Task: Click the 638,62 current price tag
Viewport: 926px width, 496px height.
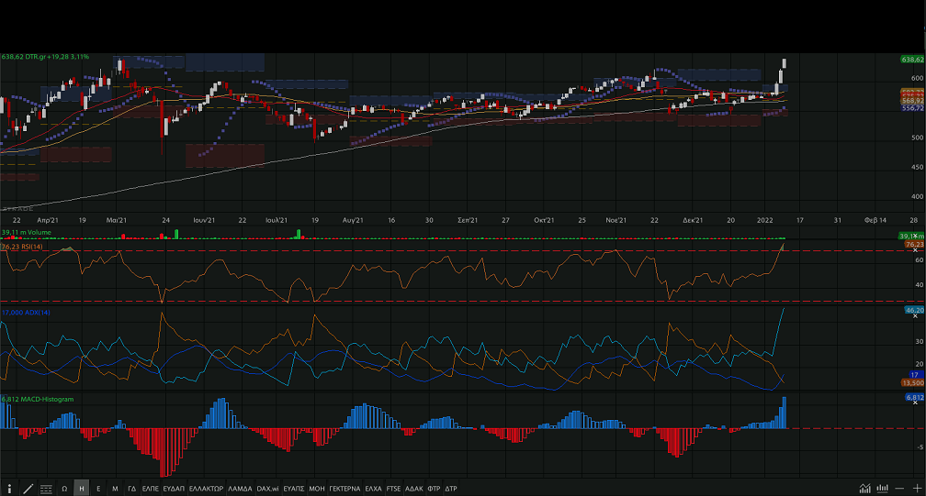Action: pyautogui.click(x=912, y=59)
